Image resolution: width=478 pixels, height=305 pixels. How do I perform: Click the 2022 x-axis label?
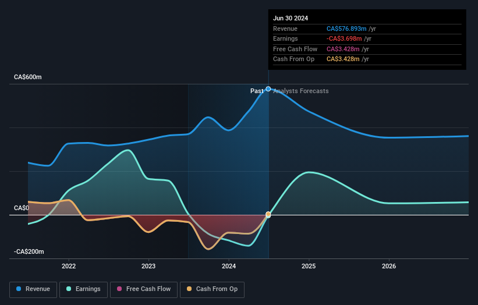[69, 267]
